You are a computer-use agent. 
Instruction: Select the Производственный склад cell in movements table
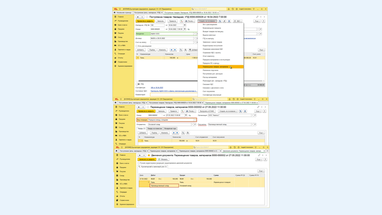pyautogui.click(x=164, y=186)
